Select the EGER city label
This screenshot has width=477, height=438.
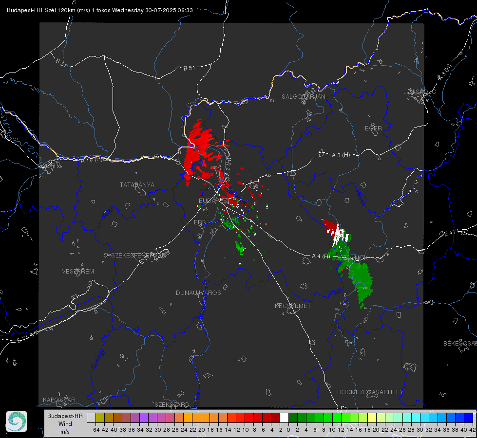coord(373,128)
